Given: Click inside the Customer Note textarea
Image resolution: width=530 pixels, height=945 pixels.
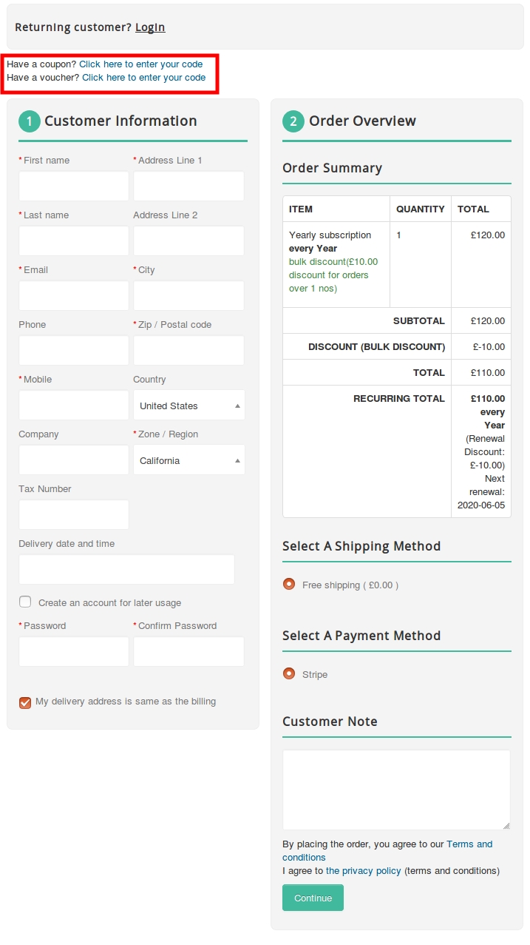Looking at the screenshot, I should (396, 790).
